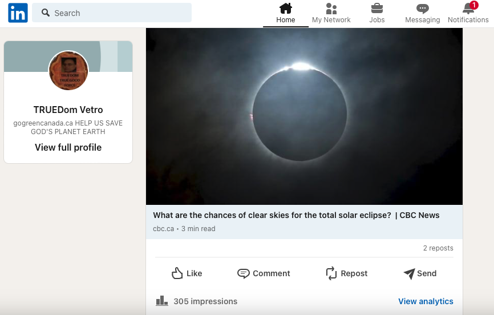This screenshot has width=494, height=315.
Task: Click the 2 reposts count
Action: click(x=438, y=248)
